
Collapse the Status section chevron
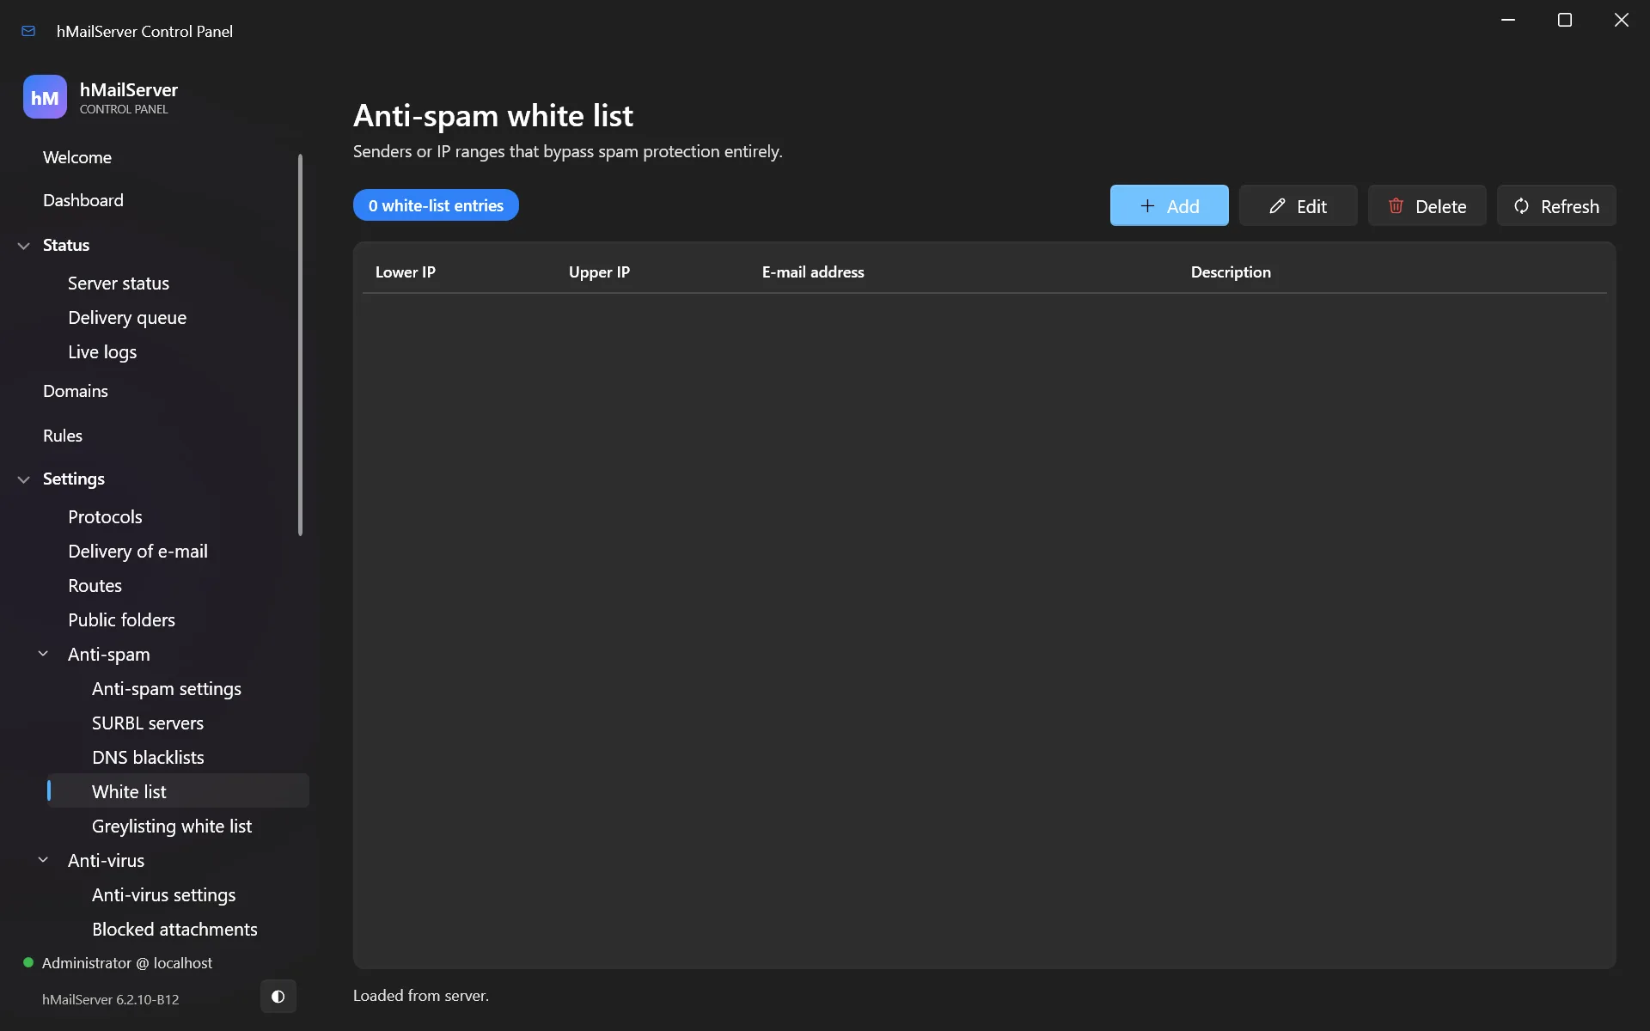pos(24,246)
